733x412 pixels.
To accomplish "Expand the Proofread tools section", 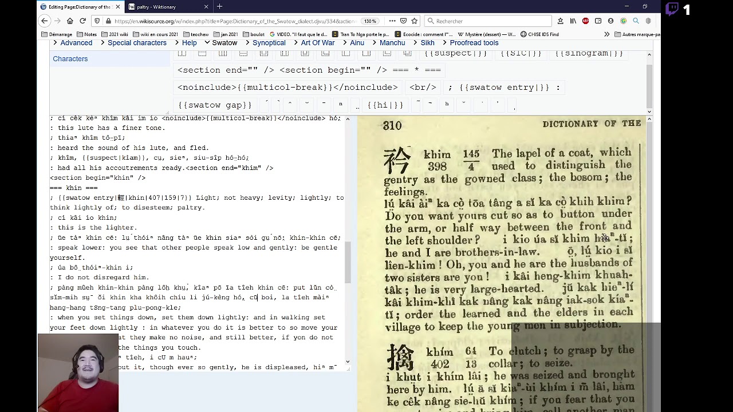I will pos(470,43).
